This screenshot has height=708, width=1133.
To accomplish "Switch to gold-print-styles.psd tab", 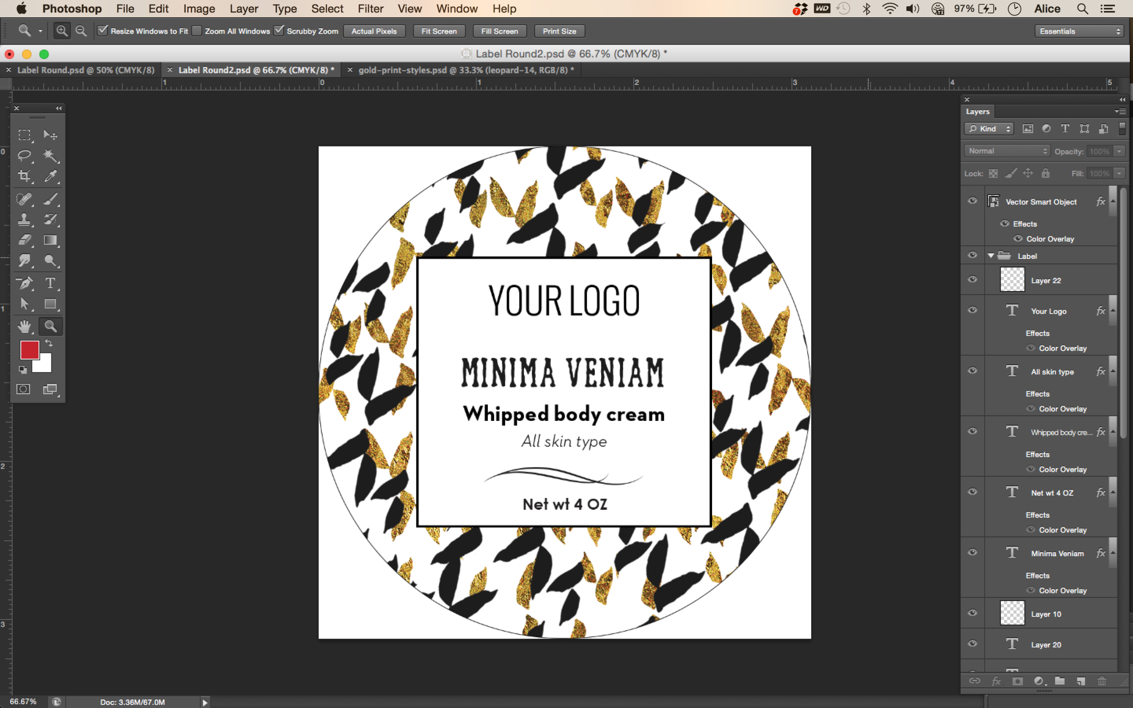I will coord(462,70).
